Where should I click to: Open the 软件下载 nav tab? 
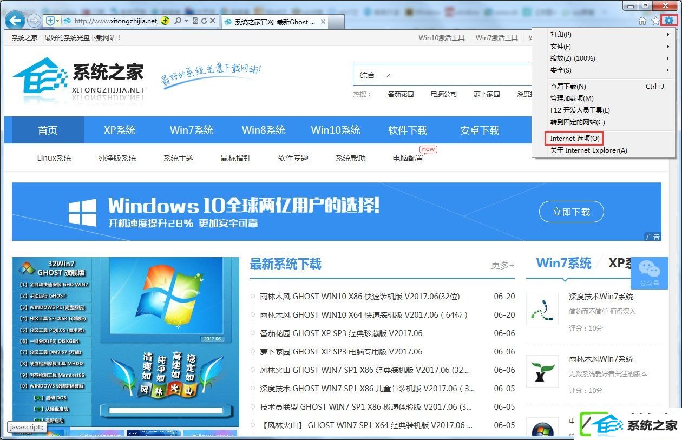(x=408, y=130)
